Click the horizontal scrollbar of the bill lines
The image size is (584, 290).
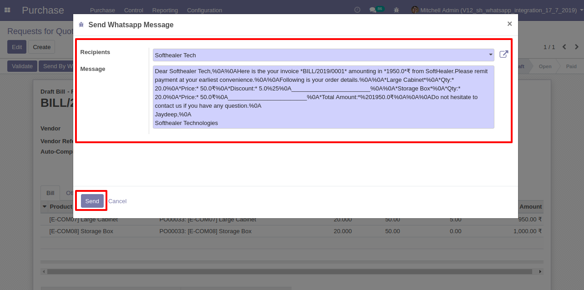pos(289,271)
